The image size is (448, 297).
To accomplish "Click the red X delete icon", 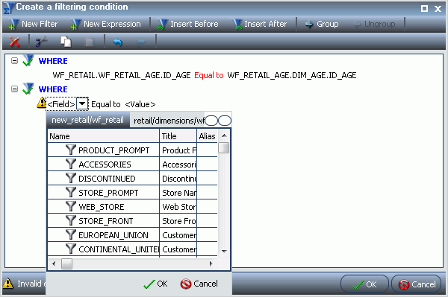I will 14,42.
